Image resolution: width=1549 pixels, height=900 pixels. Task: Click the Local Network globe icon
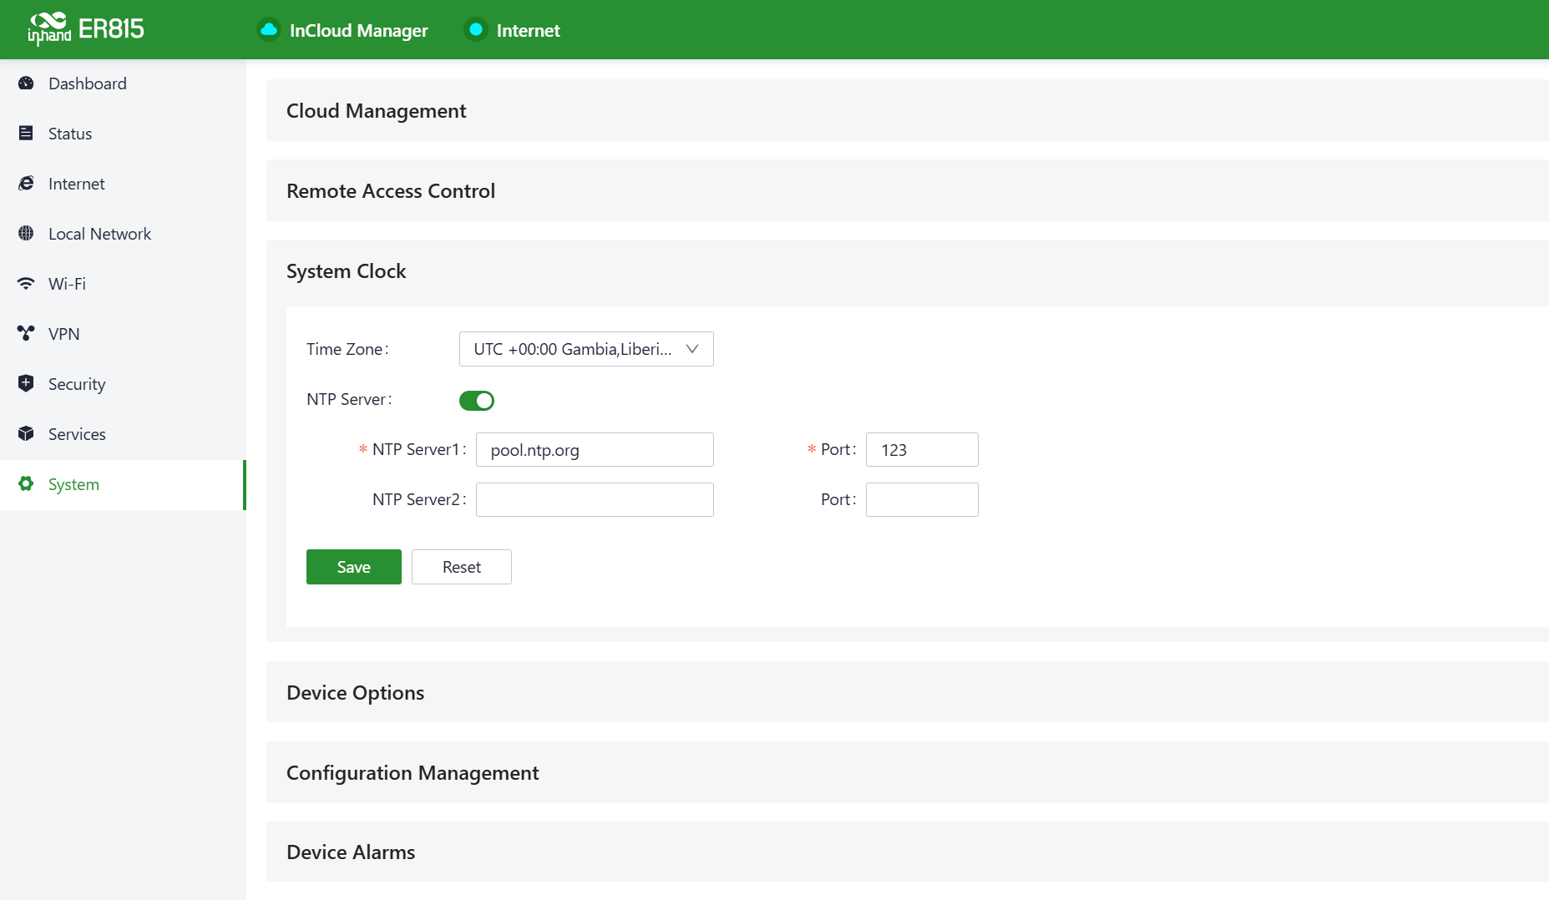[x=26, y=234]
